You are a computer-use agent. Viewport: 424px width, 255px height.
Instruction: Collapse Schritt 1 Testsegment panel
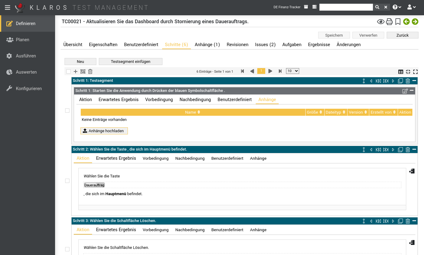click(414, 81)
